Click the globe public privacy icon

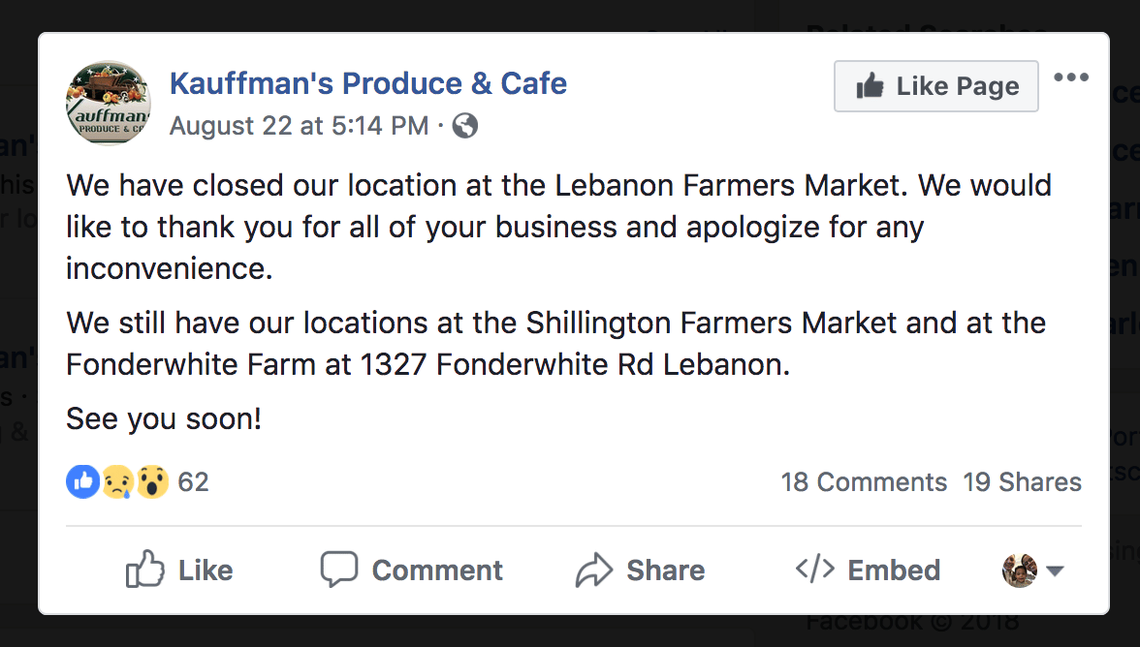tap(465, 126)
